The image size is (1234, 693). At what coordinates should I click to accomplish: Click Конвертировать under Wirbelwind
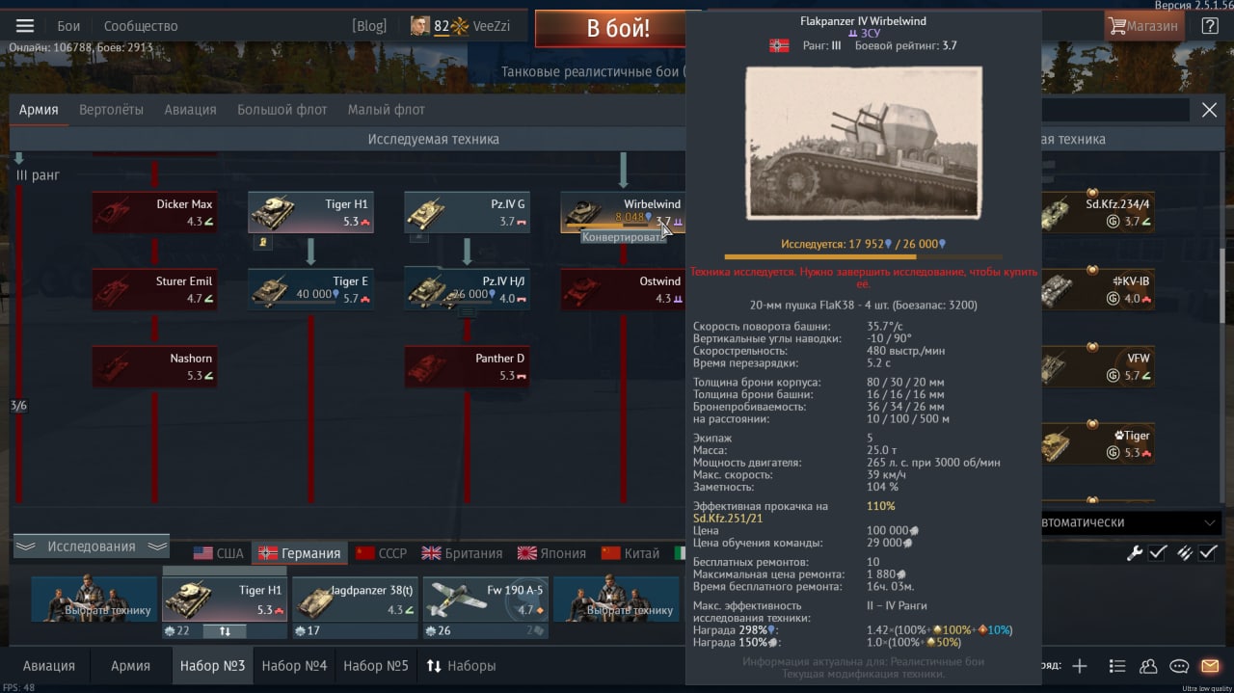click(623, 237)
